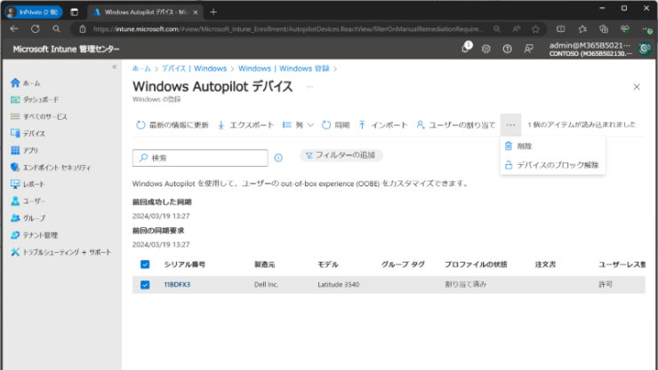The image size is (658, 370).
Task: Click ユーザーの割り当て toolbar button
Action: click(x=456, y=125)
